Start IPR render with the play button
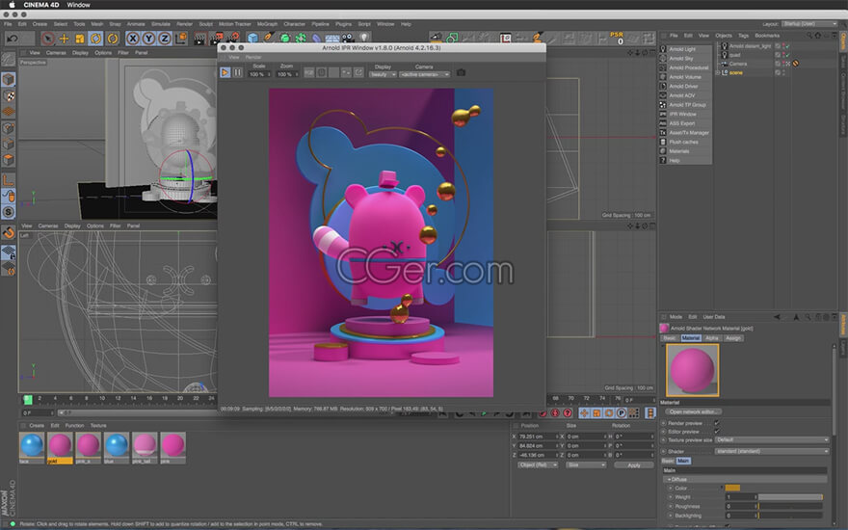848x530 pixels. [x=225, y=72]
